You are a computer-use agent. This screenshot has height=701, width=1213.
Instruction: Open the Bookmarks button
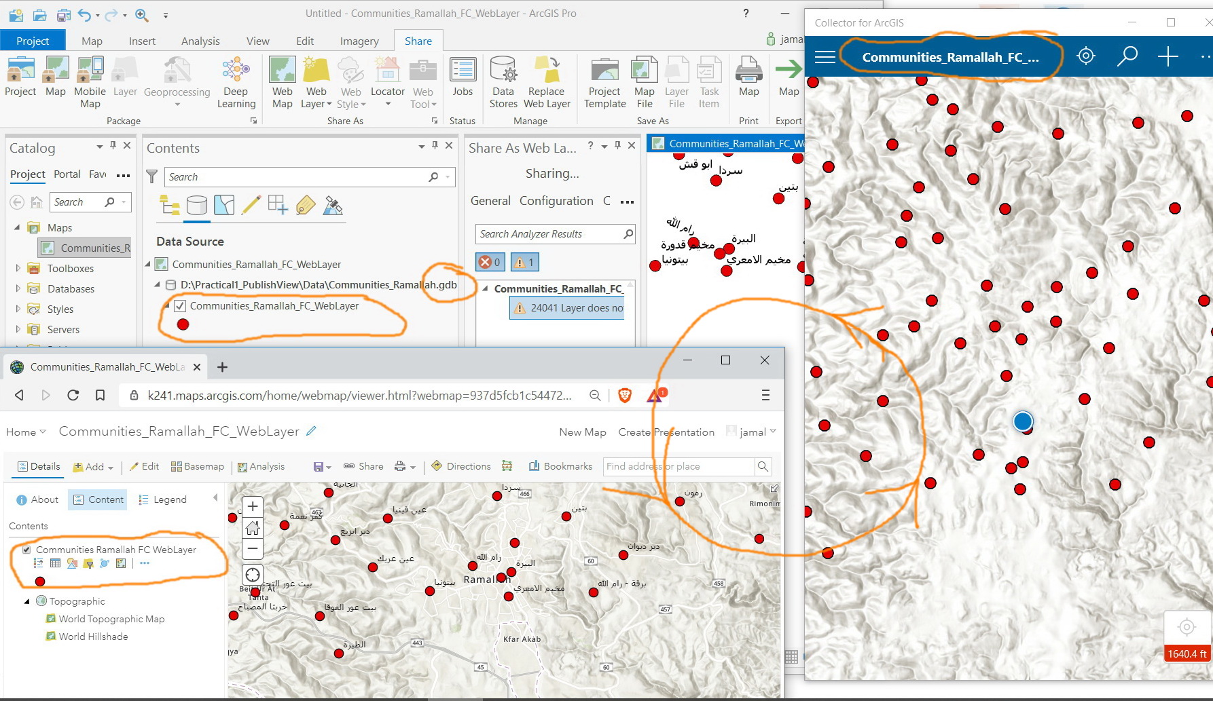pos(561,467)
